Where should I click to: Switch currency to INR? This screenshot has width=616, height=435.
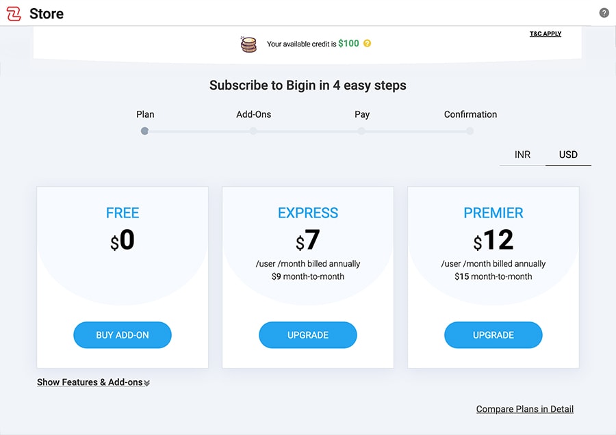pyautogui.click(x=522, y=155)
